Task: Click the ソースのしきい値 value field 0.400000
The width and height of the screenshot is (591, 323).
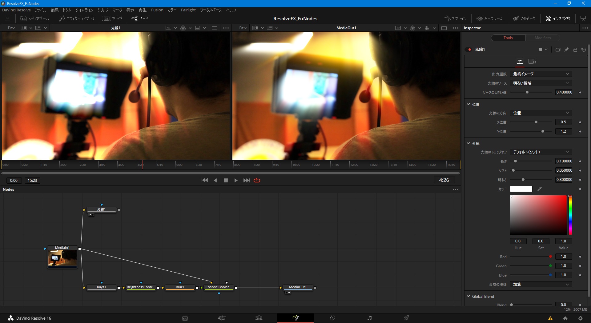Action: 564,92
